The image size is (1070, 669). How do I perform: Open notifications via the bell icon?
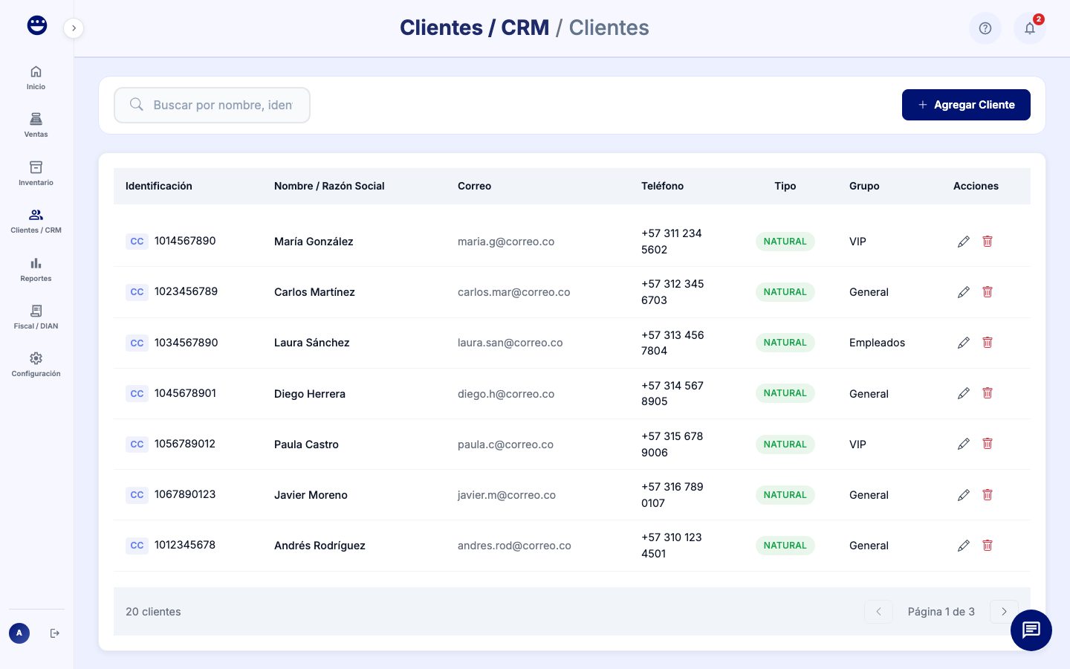click(x=1030, y=28)
